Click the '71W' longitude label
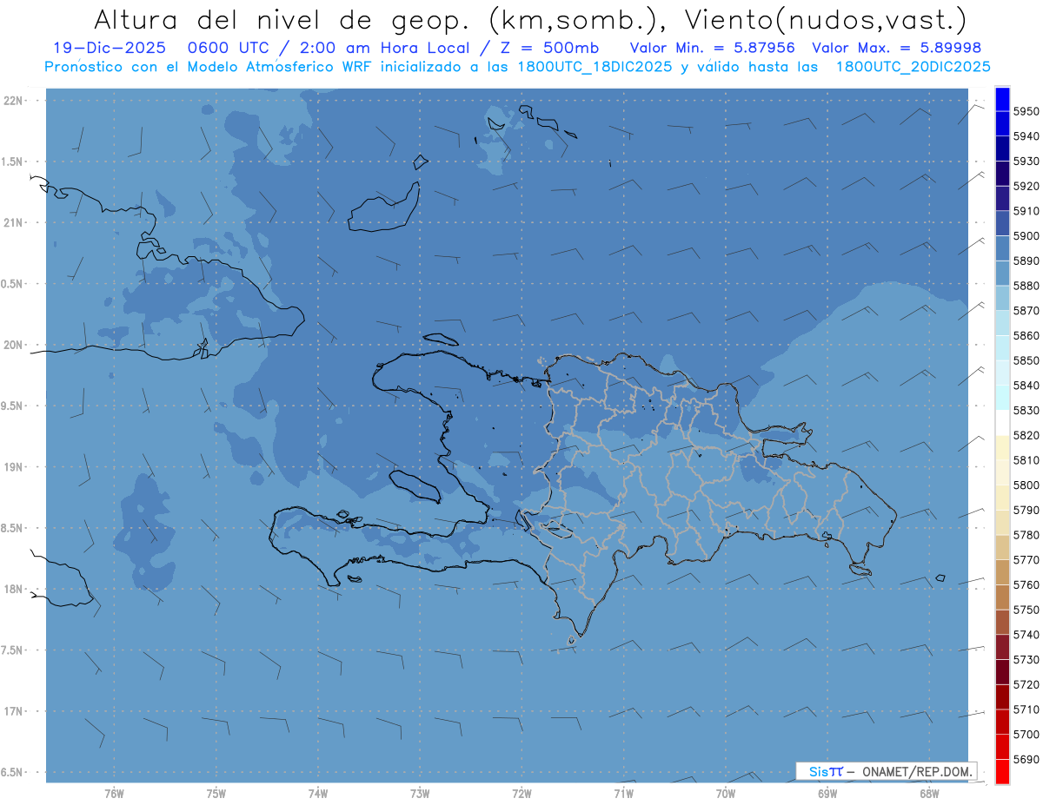1043x805 pixels. (623, 793)
